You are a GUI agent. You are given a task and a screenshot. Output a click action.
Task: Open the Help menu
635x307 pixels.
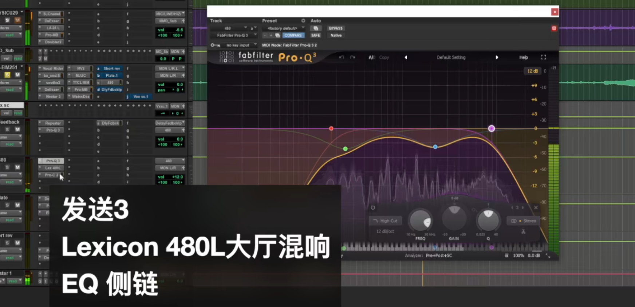(523, 57)
